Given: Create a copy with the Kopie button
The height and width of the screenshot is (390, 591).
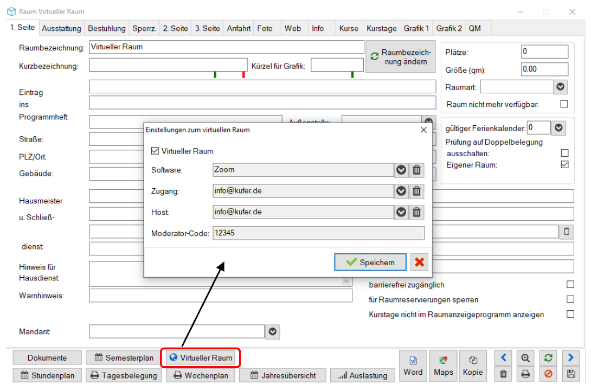Looking at the screenshot, I should 473,365.
